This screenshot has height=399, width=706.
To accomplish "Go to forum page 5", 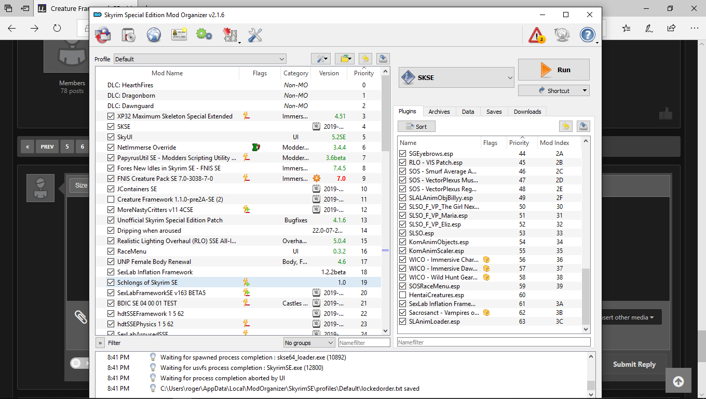I will click(67, 147).
